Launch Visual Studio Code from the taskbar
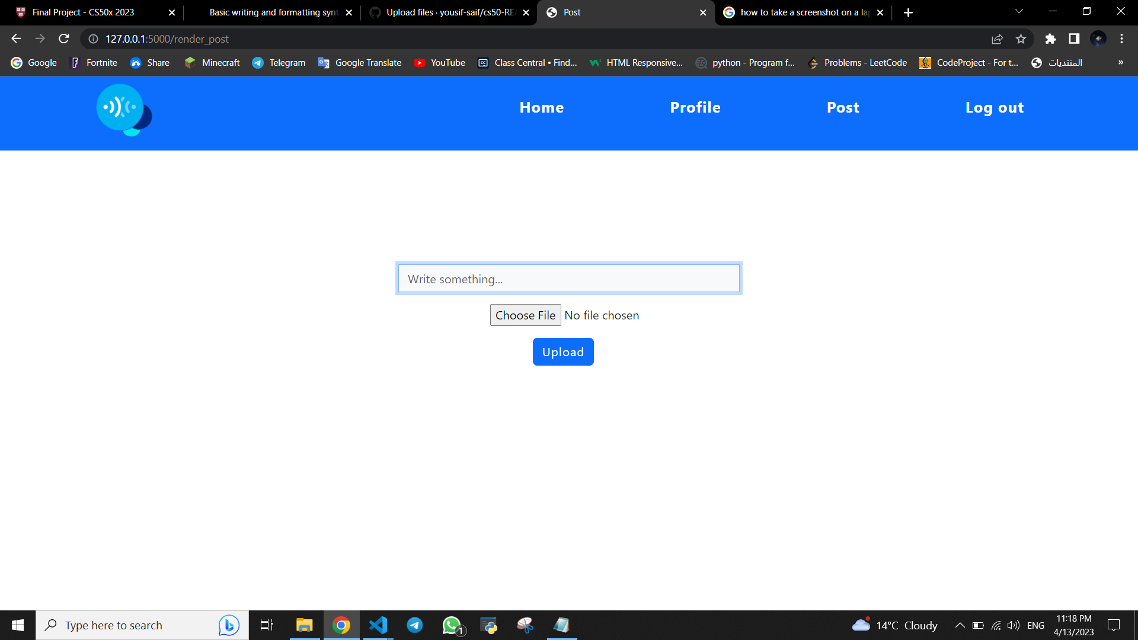Image resolution: width=1138 pixels, height=640 pixels. point(378,625)
